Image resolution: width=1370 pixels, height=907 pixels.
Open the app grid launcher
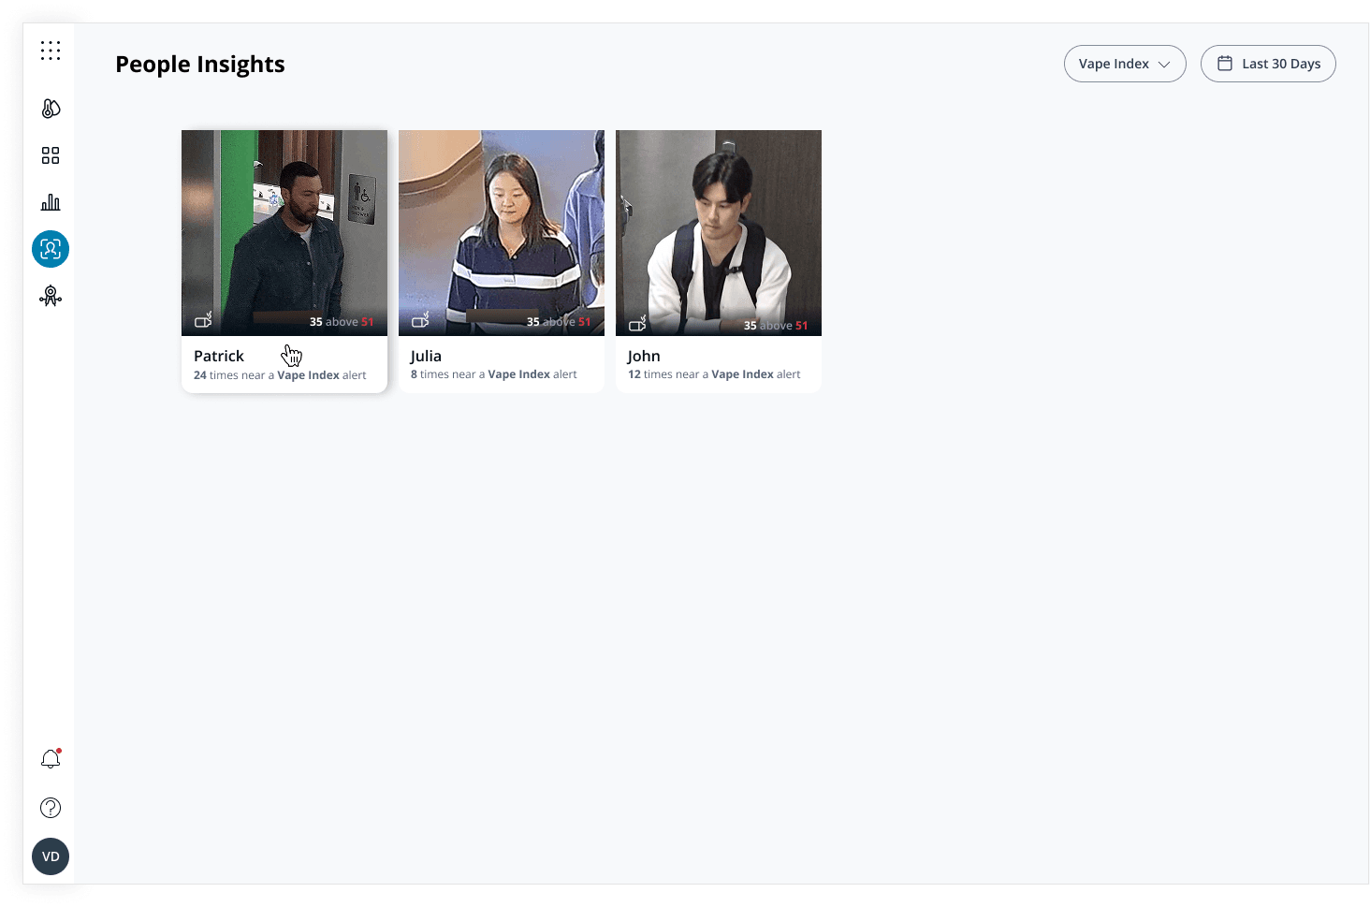click(51, 51)
